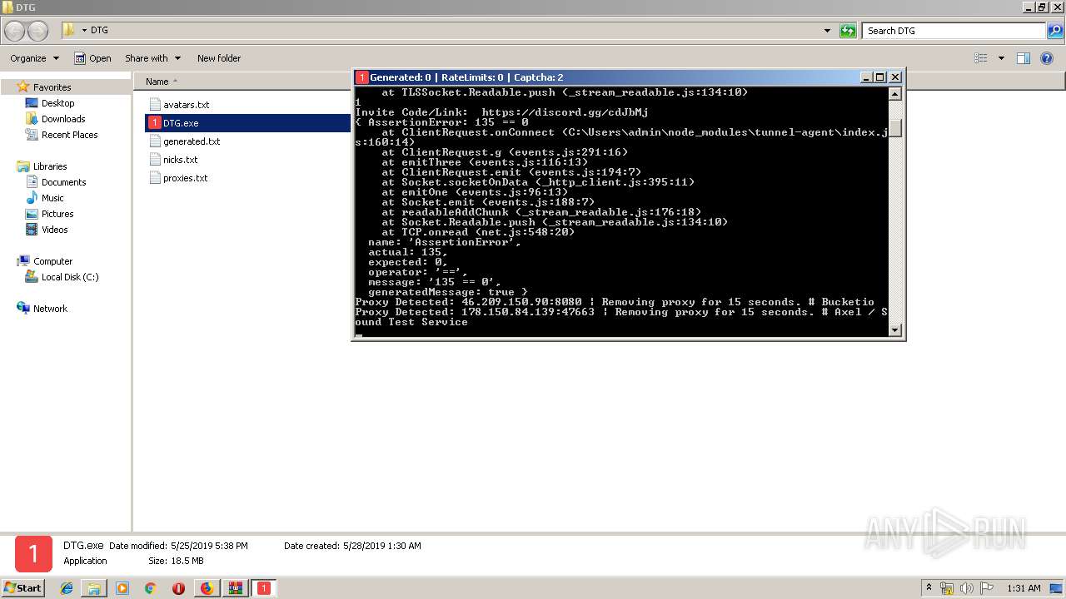Open media player taskbar icon
Image resolution: width=1066 pixels, height=599 pixels.
pos(122,588)
